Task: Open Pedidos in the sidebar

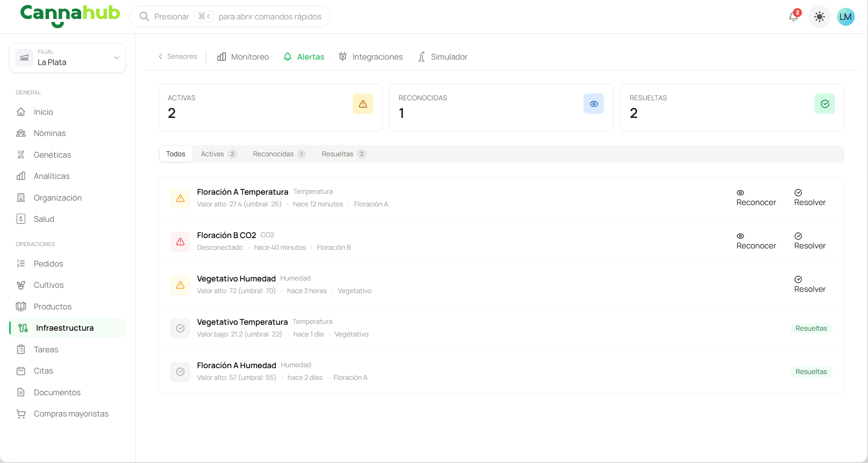Action: pyautogui.click(x=67, y=264)
